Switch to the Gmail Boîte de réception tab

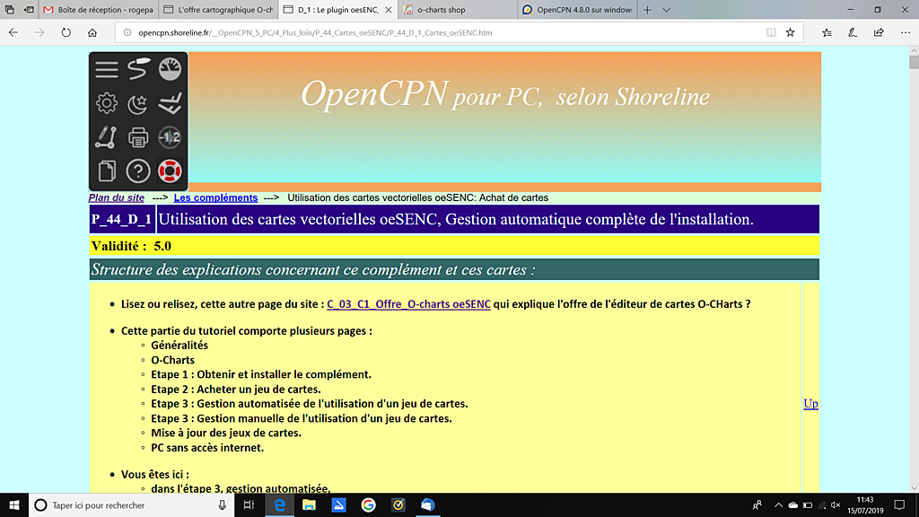click(99, 10)
